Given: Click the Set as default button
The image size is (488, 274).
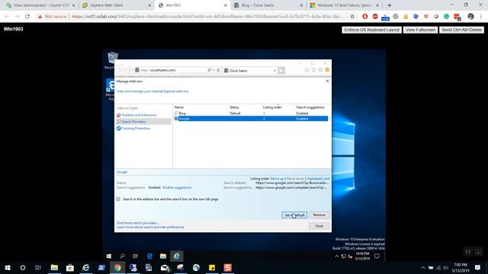Looking at the screenshot, I should (294, 215).
